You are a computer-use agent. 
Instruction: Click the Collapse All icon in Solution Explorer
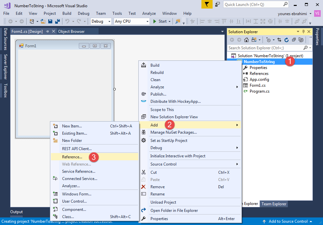click(x=294, y=40)
